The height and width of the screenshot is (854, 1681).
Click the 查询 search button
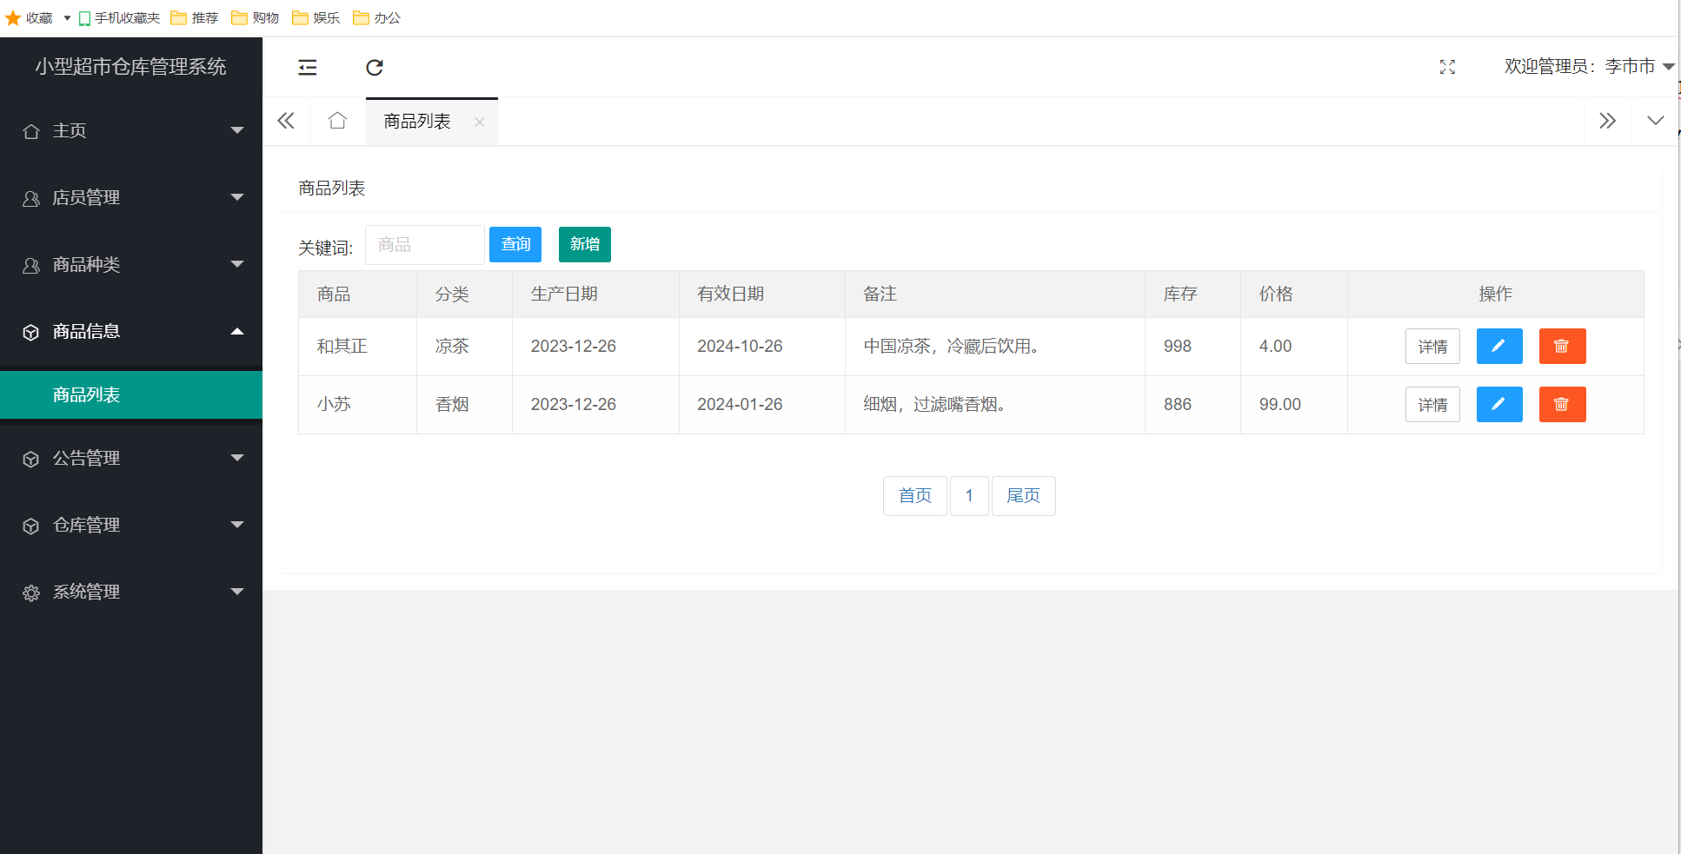[515, 244]
